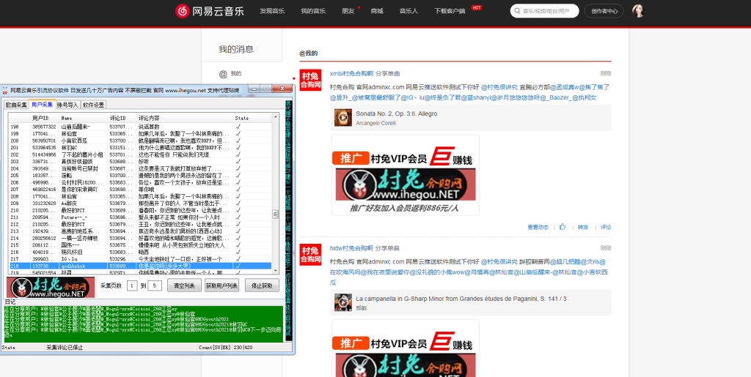Focus the end page field showing 5
The width and height of the screenshot is (751, 377).
(x=154, y=285)
